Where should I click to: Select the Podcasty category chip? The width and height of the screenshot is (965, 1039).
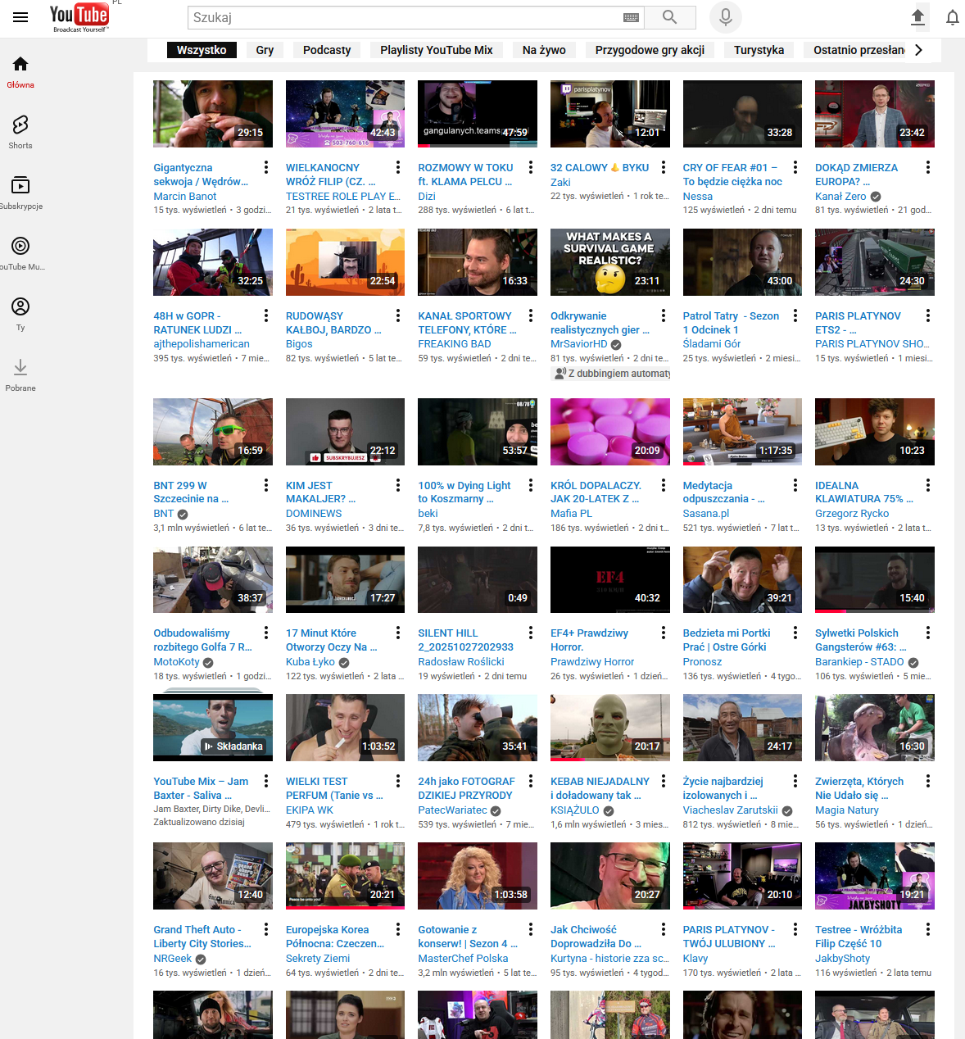(x=327, y=50)
